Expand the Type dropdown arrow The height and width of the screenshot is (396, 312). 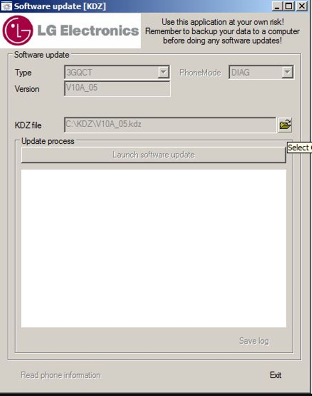(163, 72)
